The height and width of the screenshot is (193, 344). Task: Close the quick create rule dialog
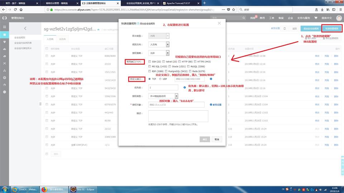219,23
